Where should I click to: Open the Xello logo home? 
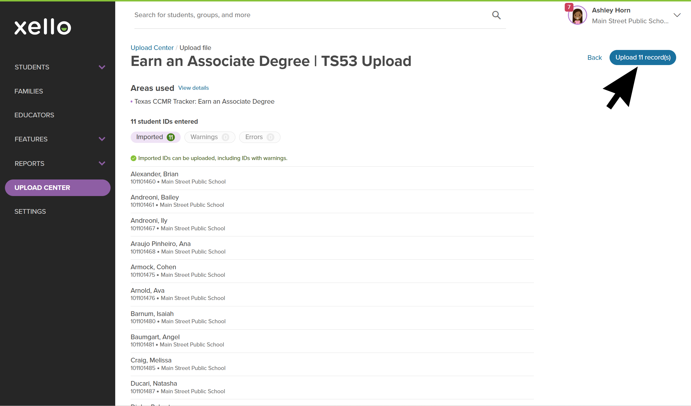click(x=43, y=27)
